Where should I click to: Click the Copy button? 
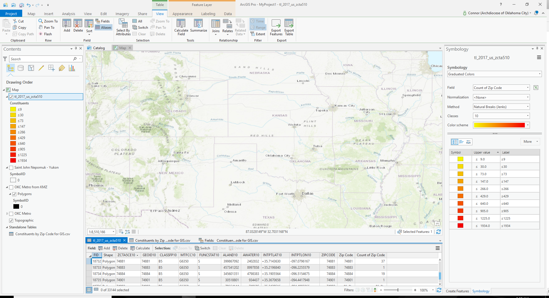pyautogui.click(x=20, y=28)
